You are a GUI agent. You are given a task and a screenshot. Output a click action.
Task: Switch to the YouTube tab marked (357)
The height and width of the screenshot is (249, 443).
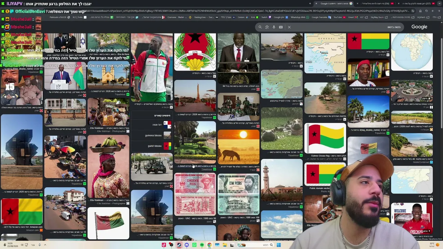(415, 3)
